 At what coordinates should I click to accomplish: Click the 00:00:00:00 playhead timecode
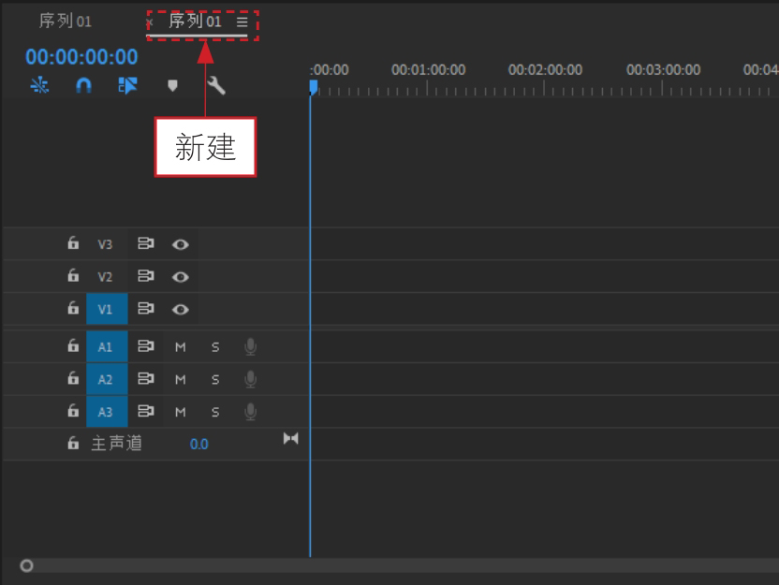(x=81, y=56)
